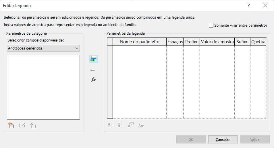Open the Anotações genéricas dropdown
This screenshot has height=148, width=274.
(43, 48)
